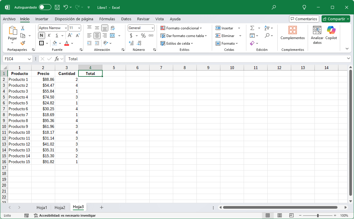Toggle bold formatting (N)
The height and width of the screenshot is (219, 354).
(42, 36)
